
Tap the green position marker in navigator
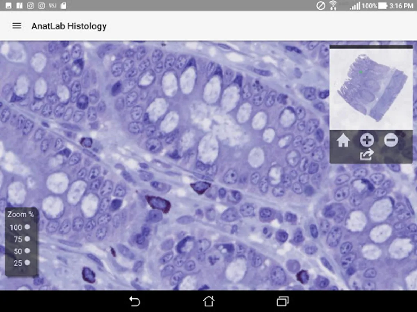click(x=361, y=72)
